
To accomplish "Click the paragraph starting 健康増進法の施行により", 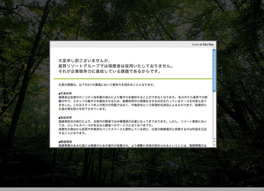I will point(133,123).
